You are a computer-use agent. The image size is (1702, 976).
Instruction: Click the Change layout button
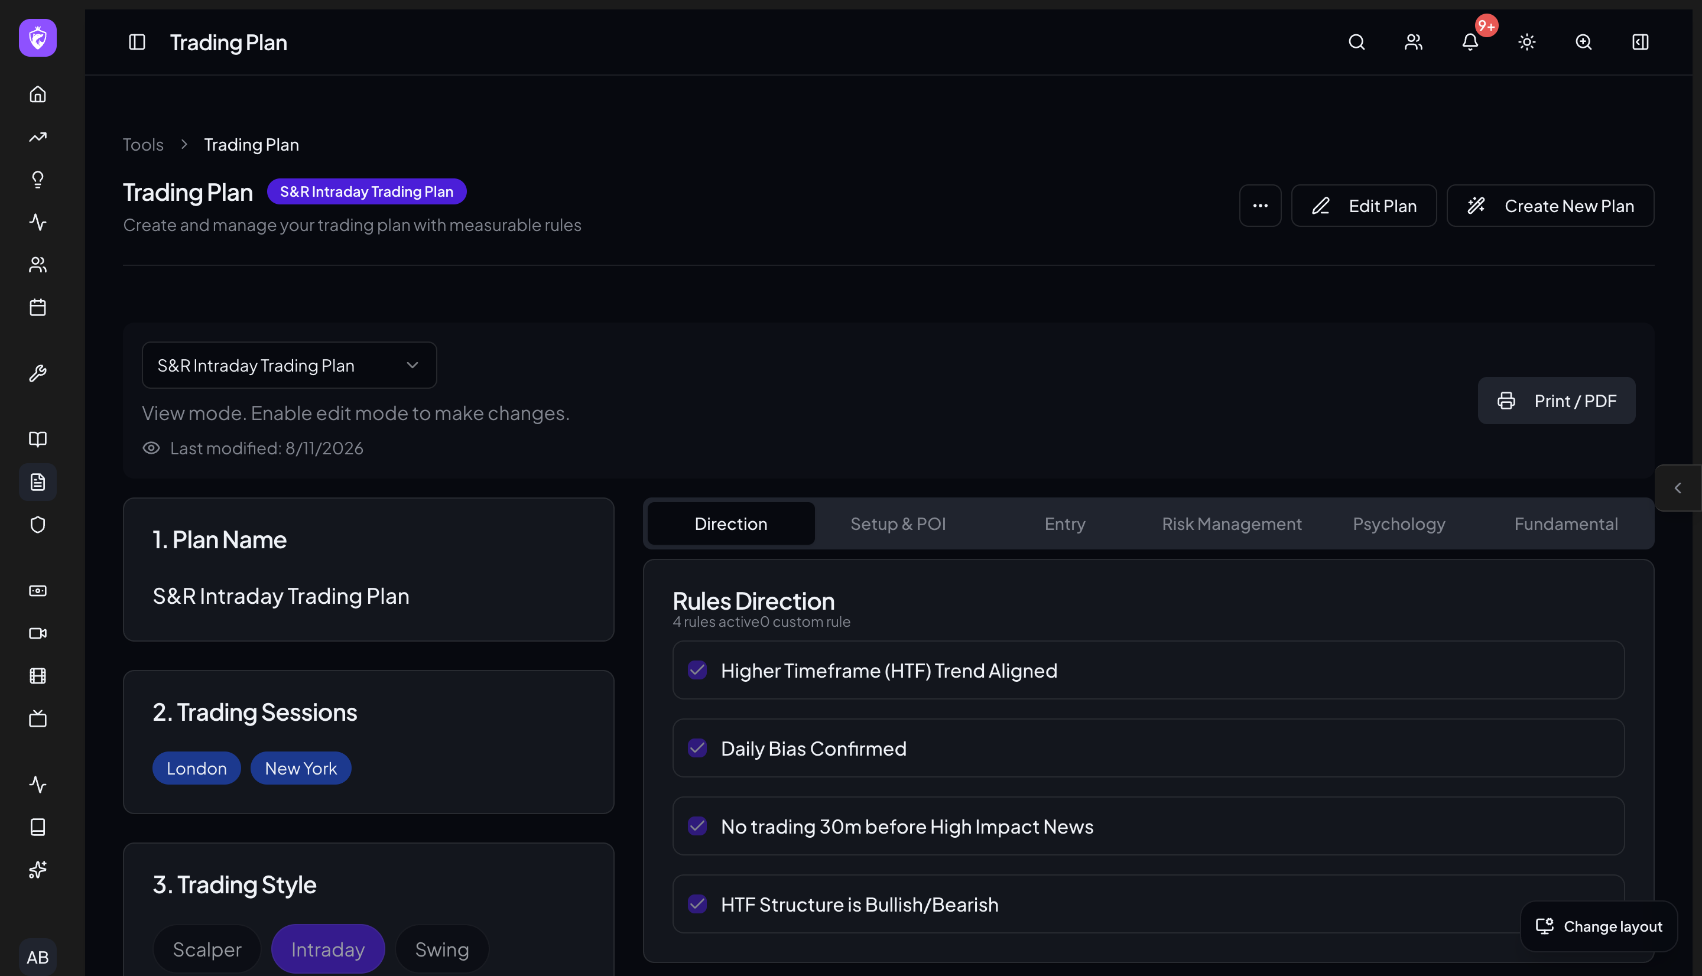pos(1599,926)
